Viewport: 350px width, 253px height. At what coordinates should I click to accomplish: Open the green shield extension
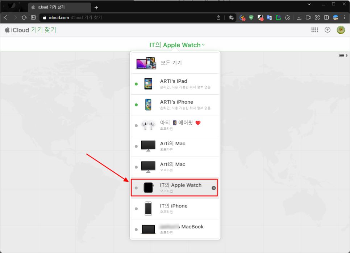point(251,17)
